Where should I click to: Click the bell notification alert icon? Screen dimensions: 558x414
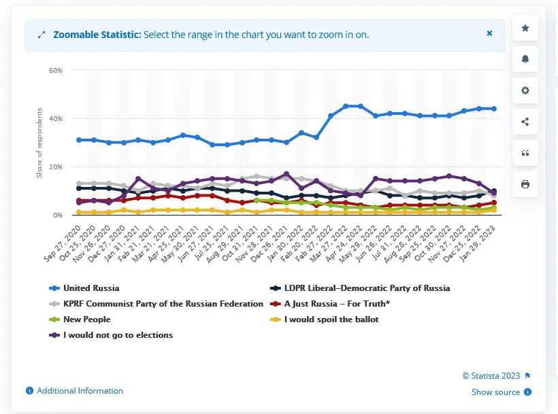[525, 59]
